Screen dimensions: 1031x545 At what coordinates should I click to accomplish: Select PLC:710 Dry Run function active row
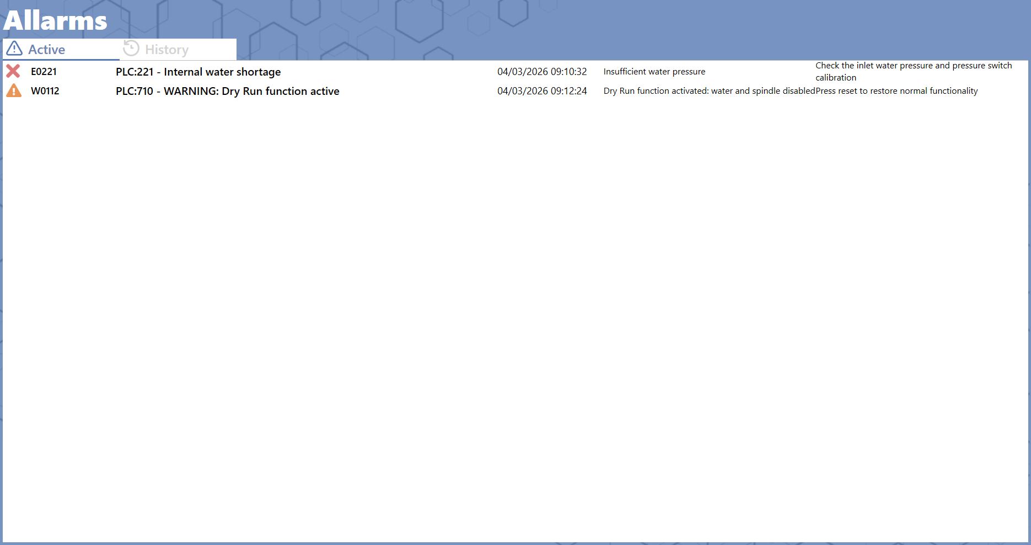pos(515,91)
